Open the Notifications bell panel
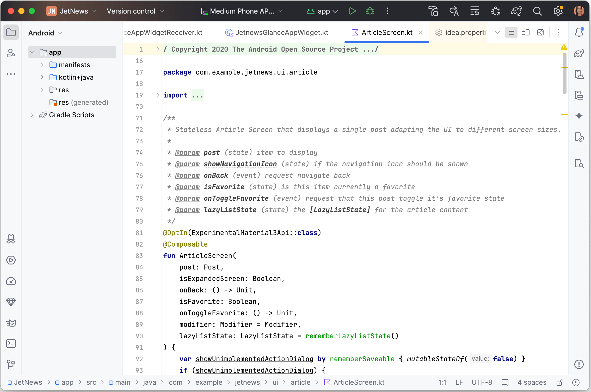The image size is (591, 392). [579, 32]
